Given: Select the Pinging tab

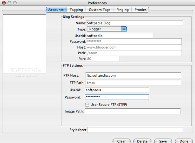Looking at the screenshot, I should coord(122,10).
